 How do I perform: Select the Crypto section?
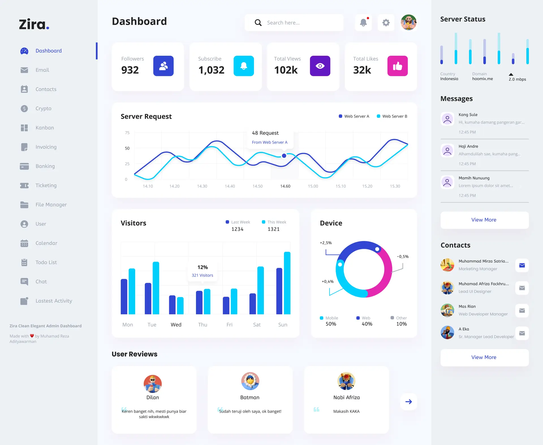click(x=44, y=108)
